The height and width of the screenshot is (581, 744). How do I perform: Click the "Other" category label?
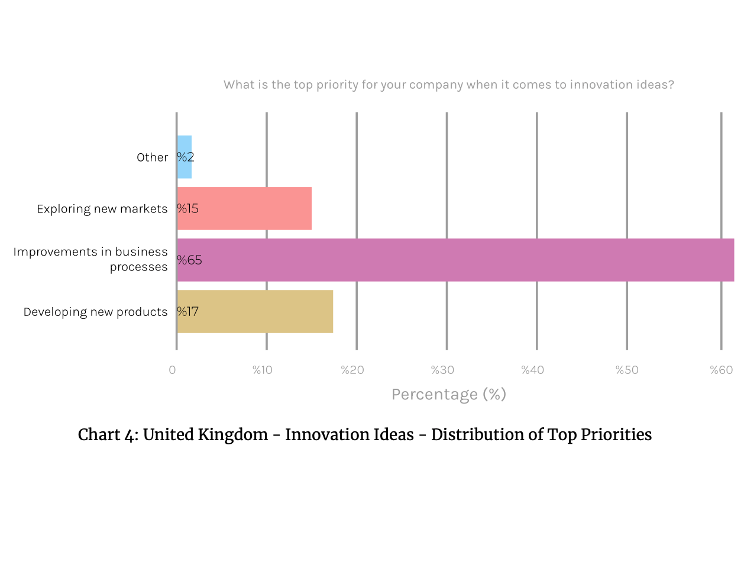pos(152,157)
